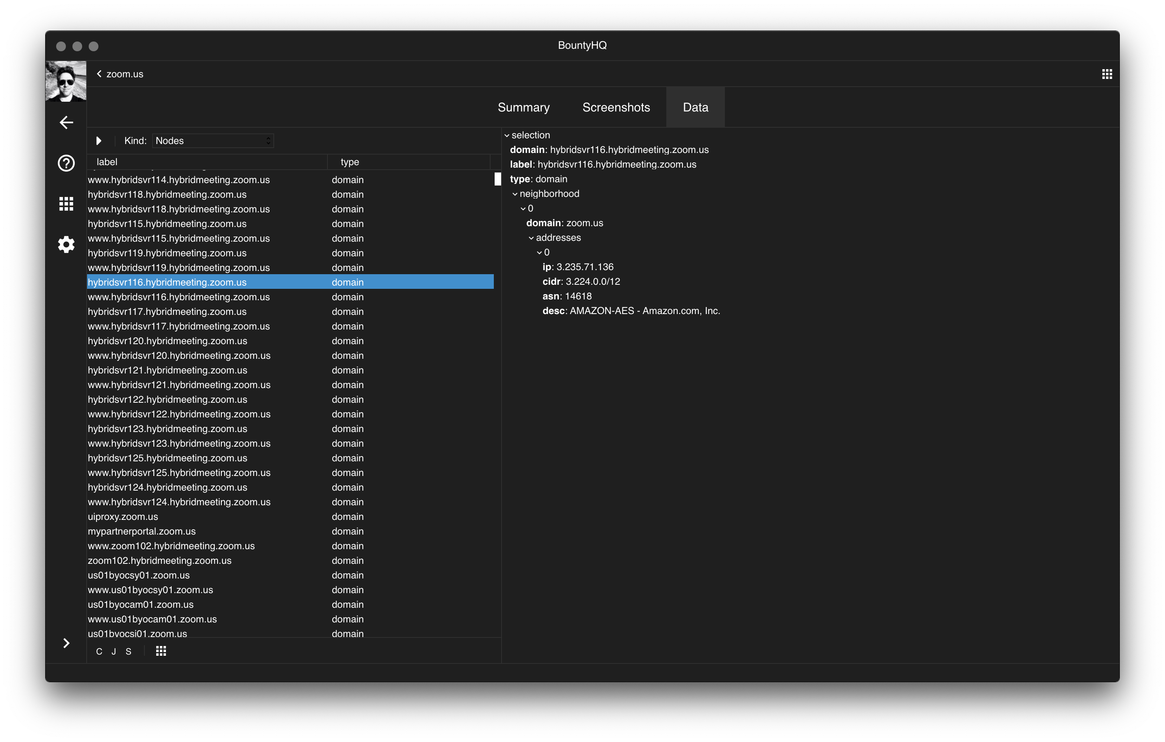Go back via zoom.us breadcrumb
The width and height of the screenshot is (1165, 742).
tap(120, 74)
